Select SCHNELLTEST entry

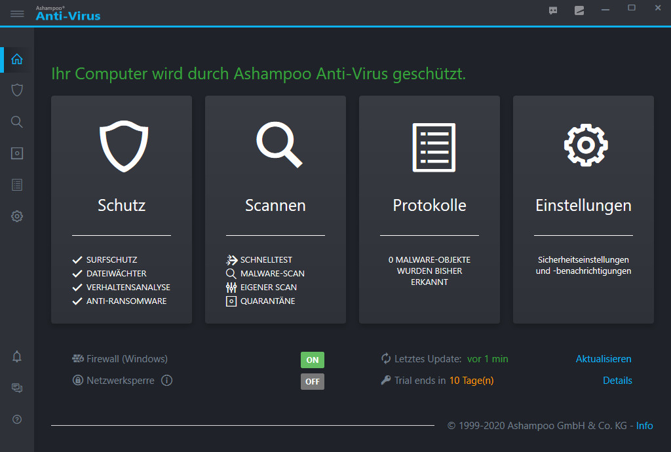(266, 259)
